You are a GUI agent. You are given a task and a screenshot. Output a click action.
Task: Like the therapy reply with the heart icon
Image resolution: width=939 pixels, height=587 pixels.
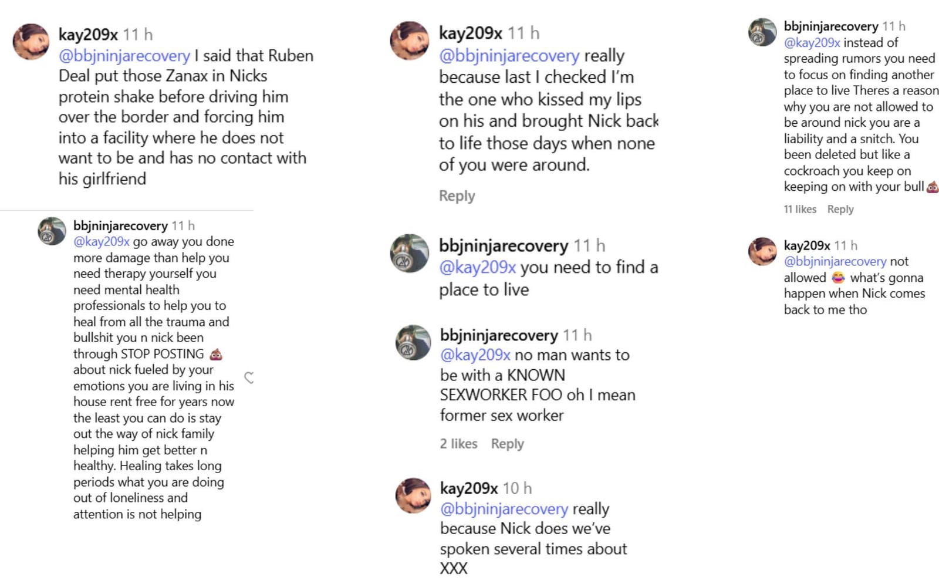tap(249, 379)
